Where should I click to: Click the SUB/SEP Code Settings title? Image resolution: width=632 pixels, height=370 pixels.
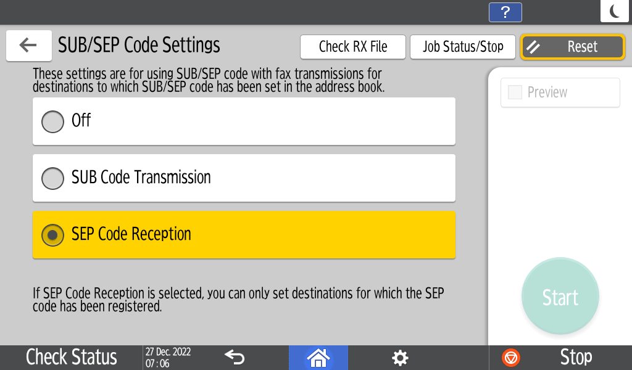pyautogui.click(x=139, y=45)
